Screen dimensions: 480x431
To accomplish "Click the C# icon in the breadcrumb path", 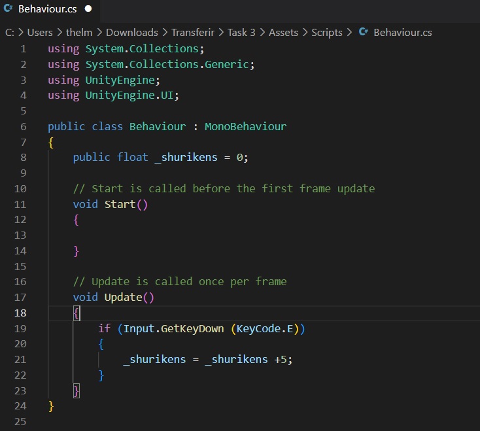I will click(x=364, y=32).
